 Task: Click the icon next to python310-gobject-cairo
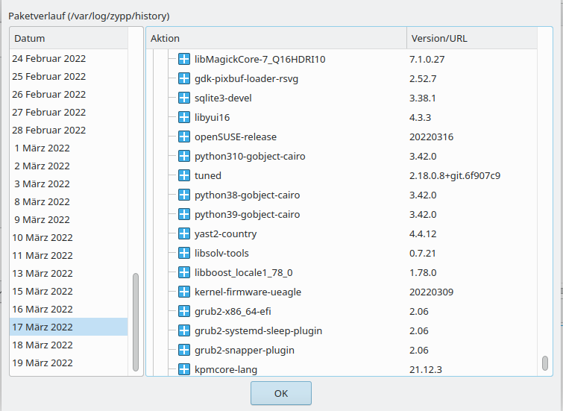pyautogui.click(x=184, y=156)
